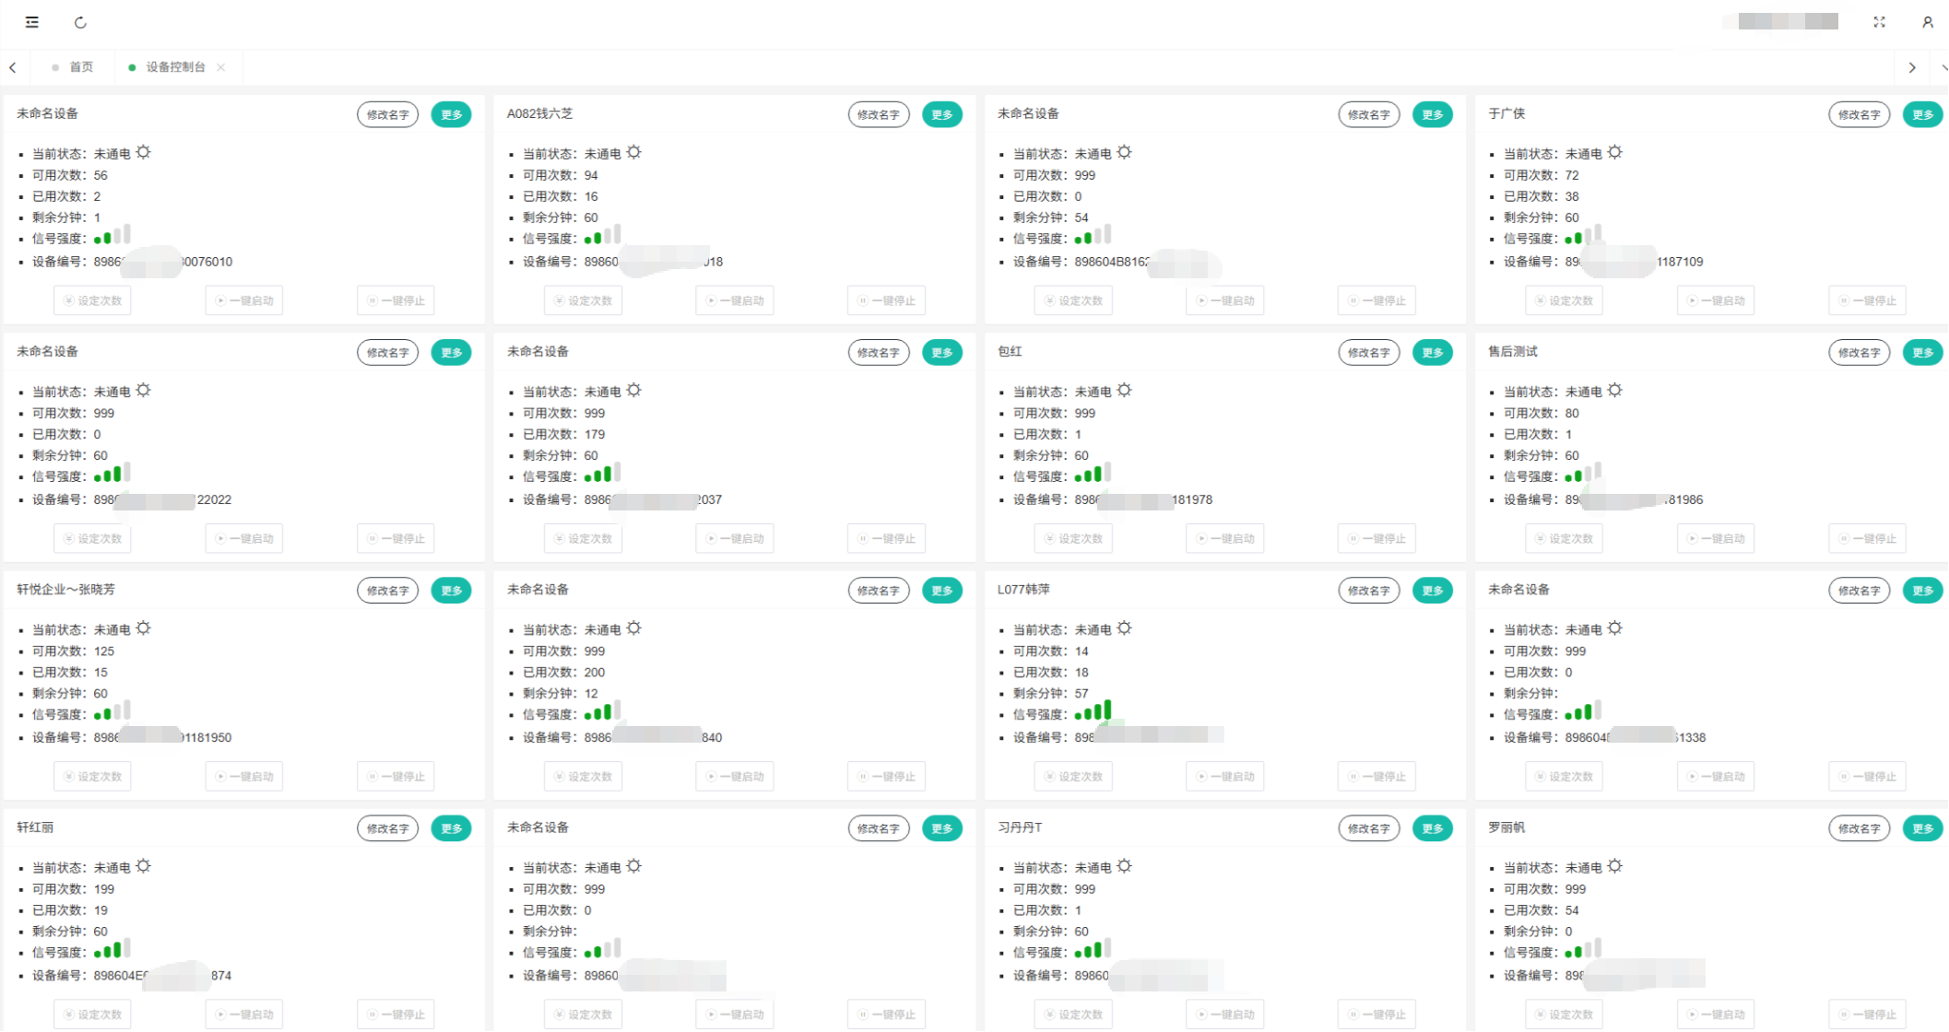Collapse the sidebar menu icon
This screenshot has width=1949, height=1032.
[32, 22]
